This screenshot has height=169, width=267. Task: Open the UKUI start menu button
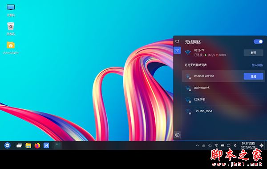tap(7, 145)
